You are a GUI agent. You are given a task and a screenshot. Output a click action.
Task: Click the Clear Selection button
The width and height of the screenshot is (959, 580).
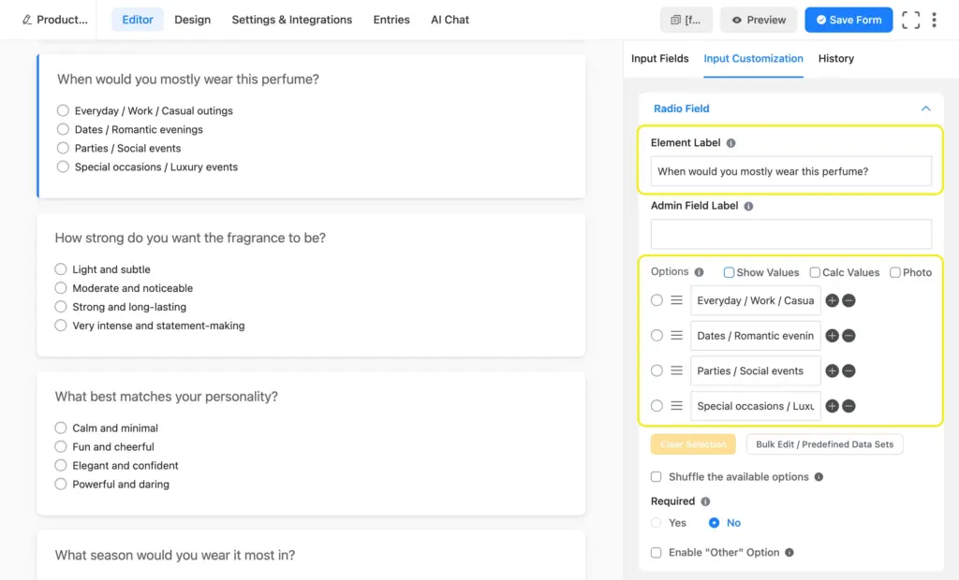(693, 444)
